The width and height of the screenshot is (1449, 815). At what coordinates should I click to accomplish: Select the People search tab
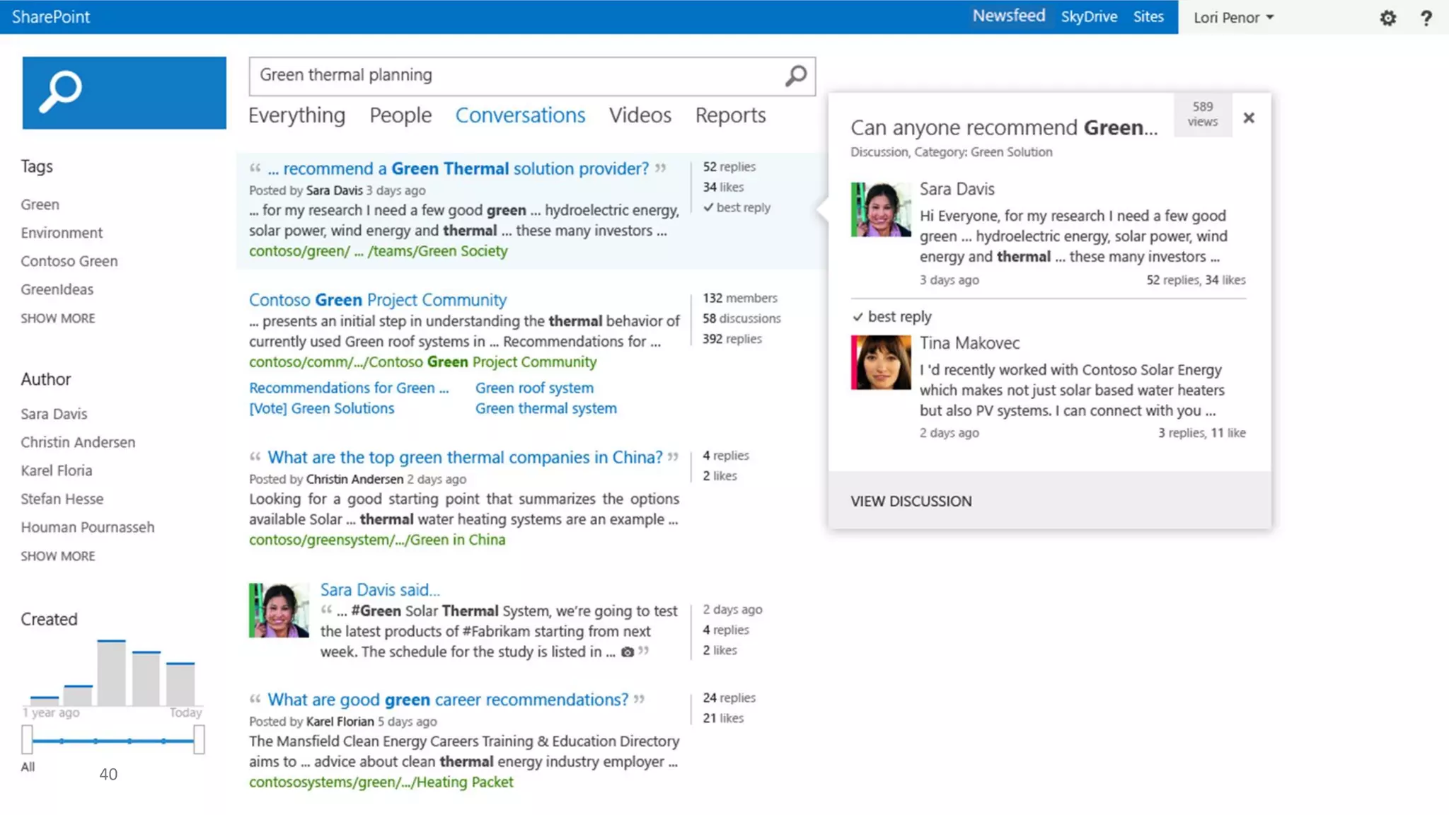pyautogui.click(x=400, y=115)
